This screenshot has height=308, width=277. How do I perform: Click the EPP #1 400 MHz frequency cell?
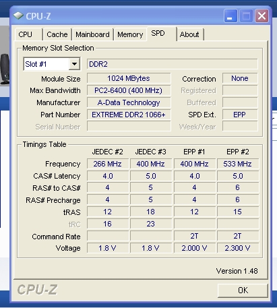coord(194,164)
